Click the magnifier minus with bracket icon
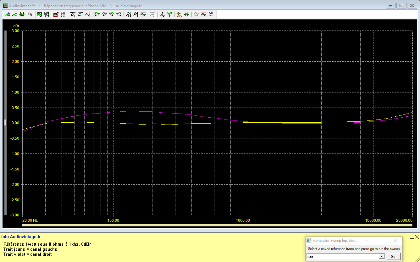This screenshot has height=262, width=420. tap(136, 14)
